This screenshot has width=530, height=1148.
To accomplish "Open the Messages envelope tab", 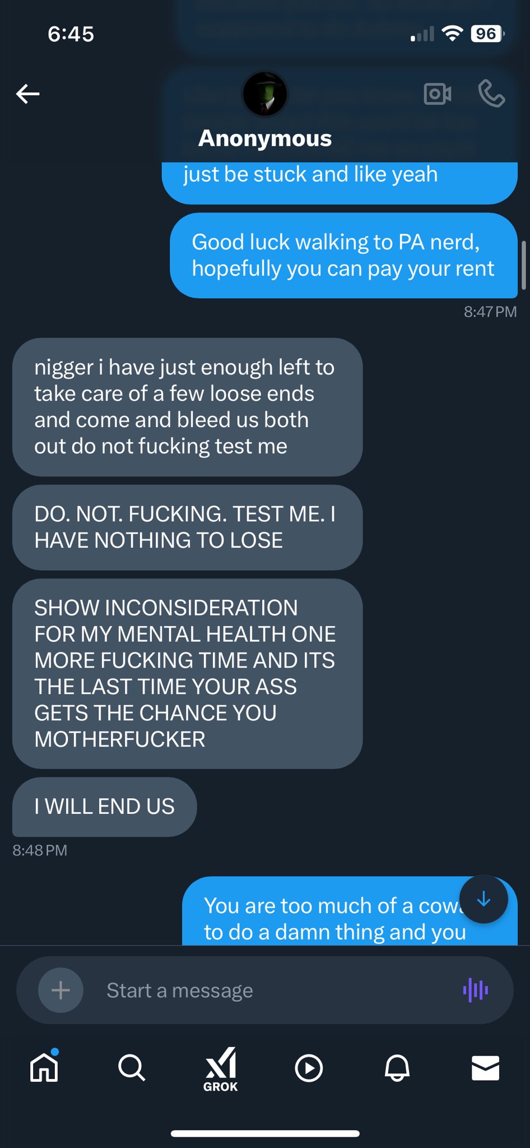I will pos(485,1068).
